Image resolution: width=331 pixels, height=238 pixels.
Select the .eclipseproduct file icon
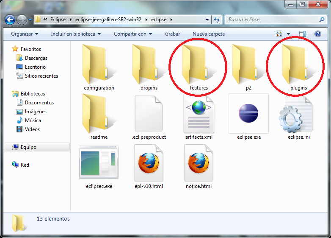click(x=149, y=114)
